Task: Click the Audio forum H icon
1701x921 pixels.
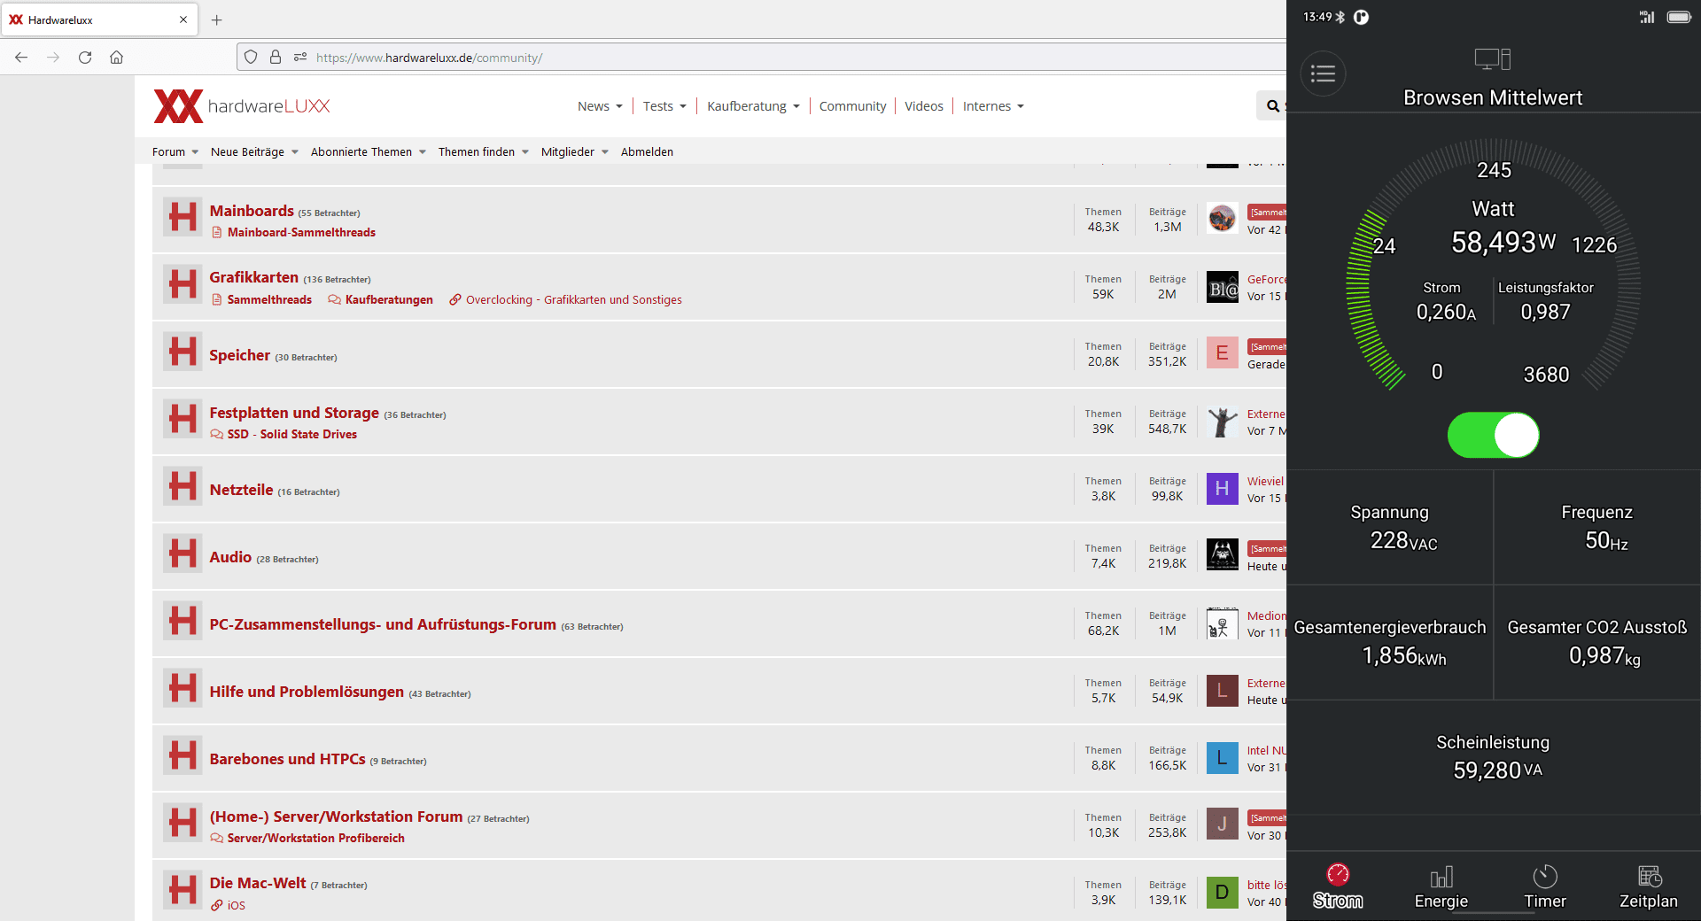Action: click(x=183, y=553)
